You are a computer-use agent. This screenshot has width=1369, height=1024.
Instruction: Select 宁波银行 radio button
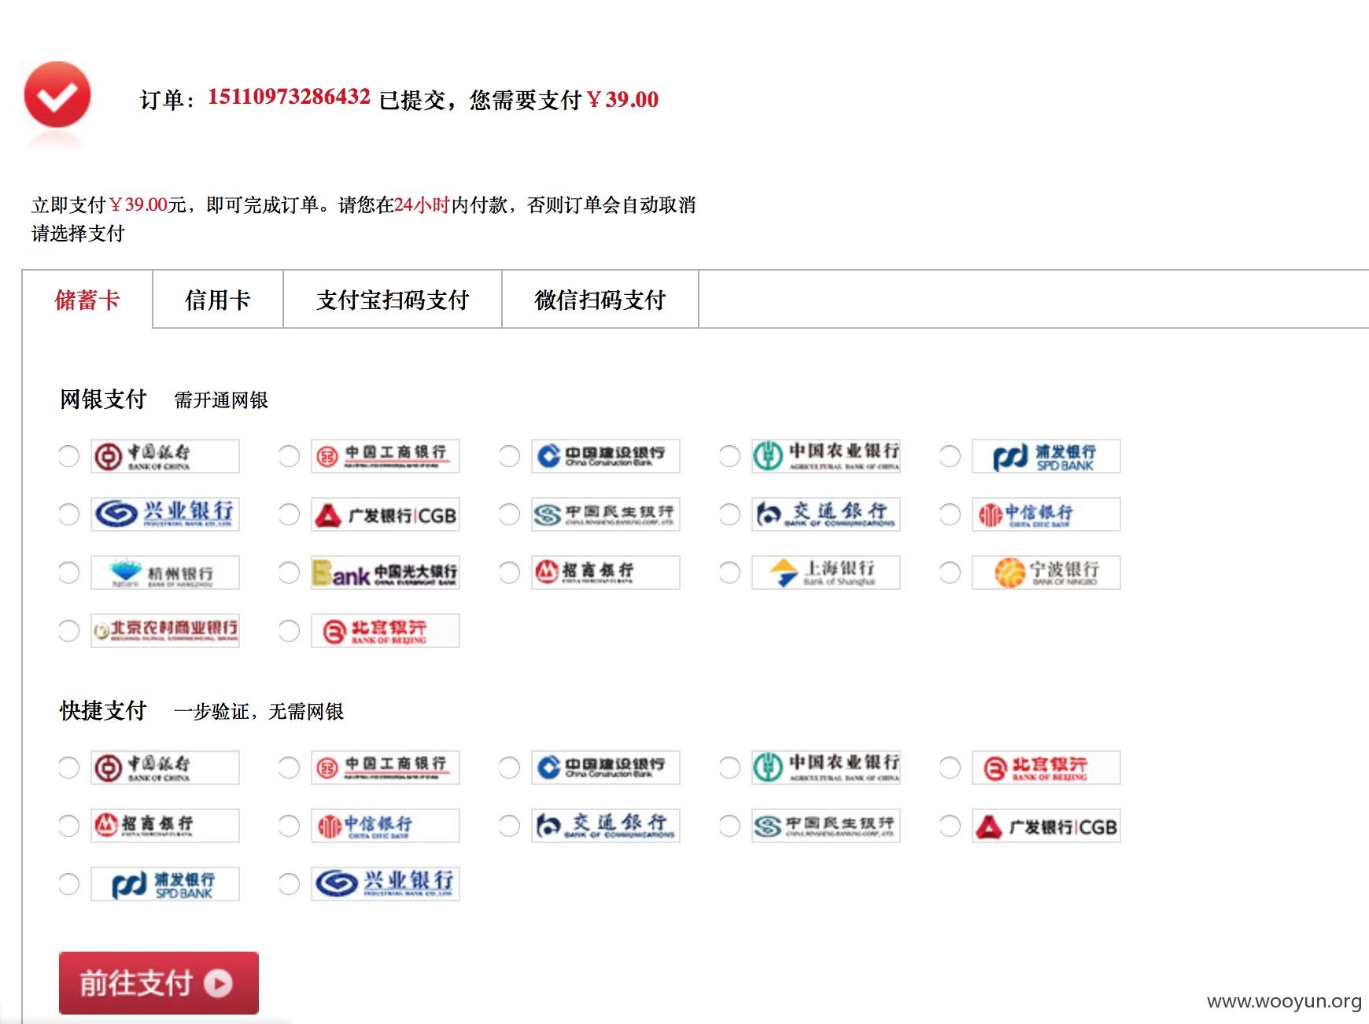pos(950,573)
